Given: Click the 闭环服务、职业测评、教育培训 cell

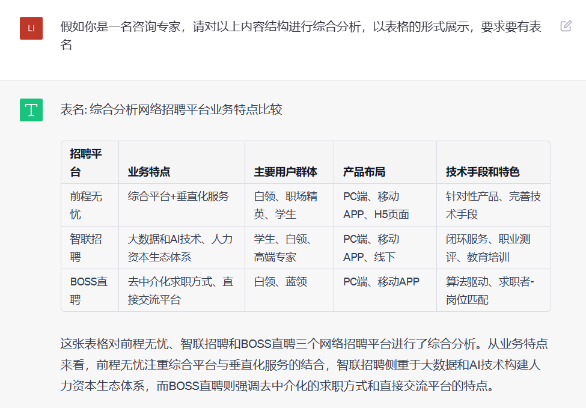Looking at the screenshot, I should pos(493,248).
